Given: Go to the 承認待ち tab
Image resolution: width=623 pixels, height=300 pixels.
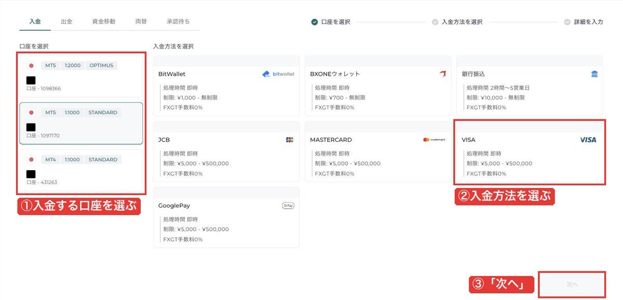Looking at the screenshot, I should tap(178, 22).
